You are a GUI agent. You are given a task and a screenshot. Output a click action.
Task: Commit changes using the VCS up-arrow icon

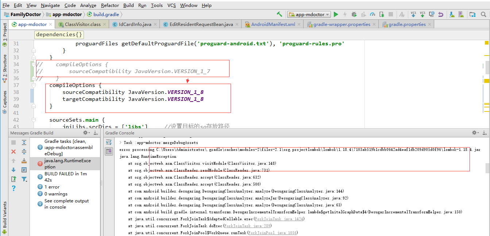422,14
